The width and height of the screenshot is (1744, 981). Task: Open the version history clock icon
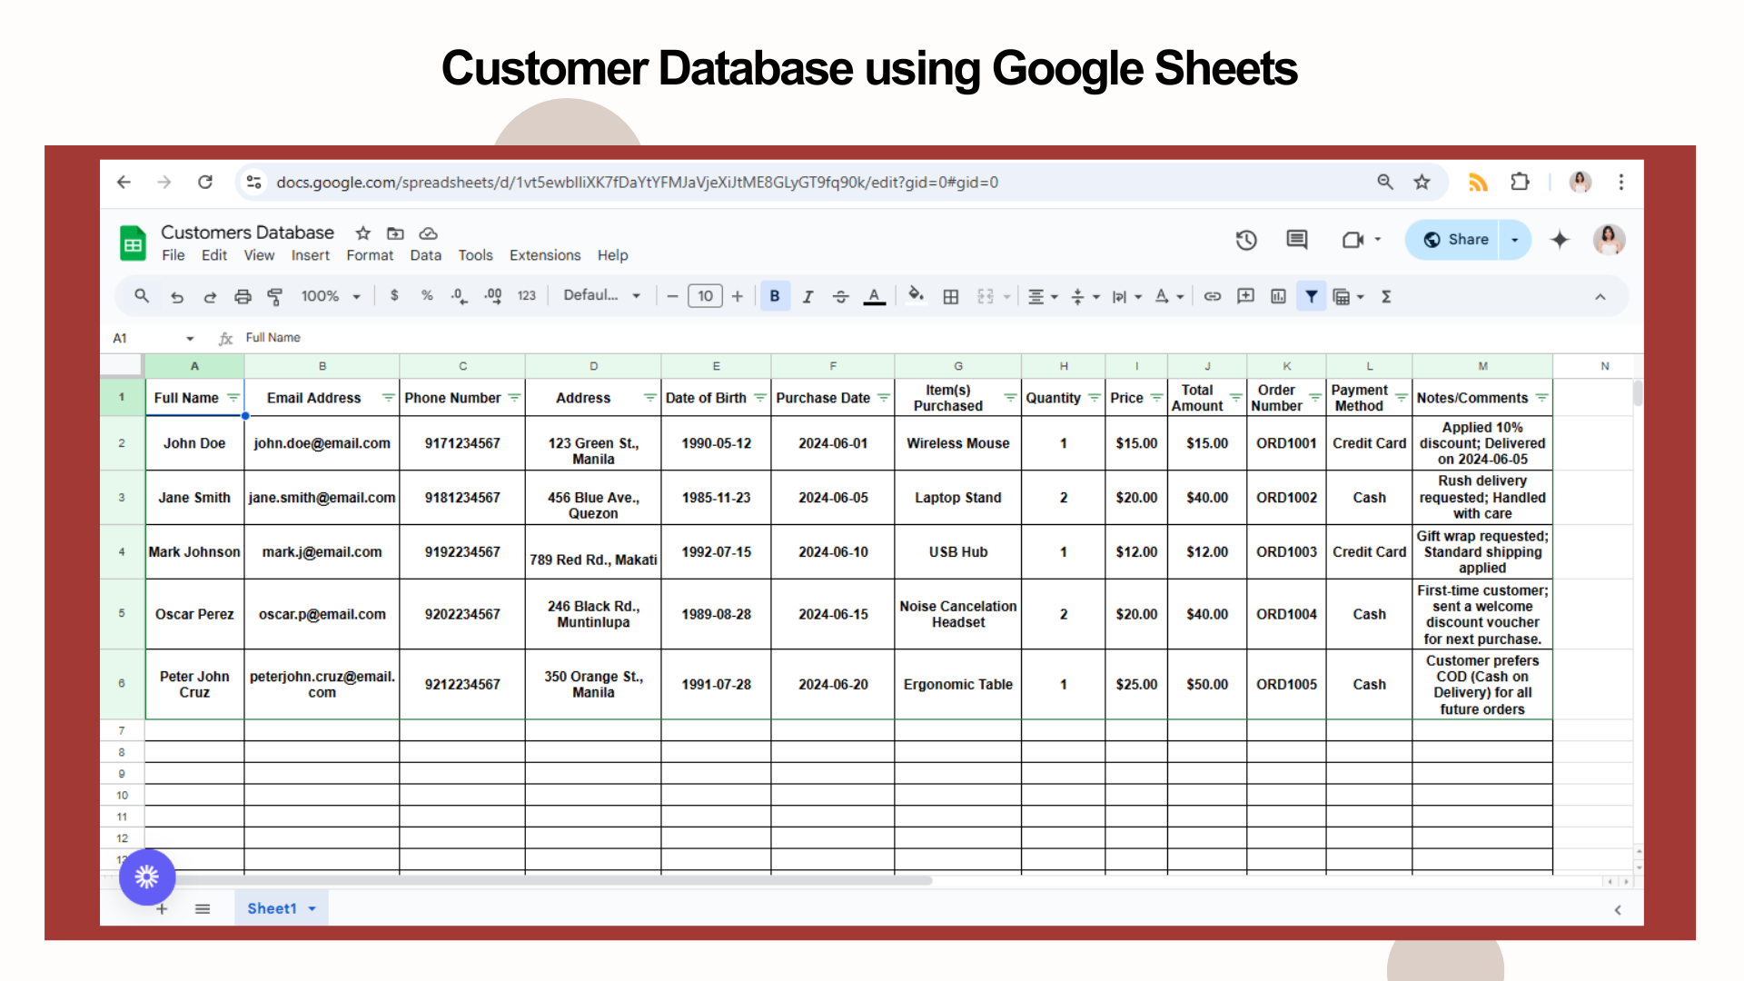pyautogui.click(x=1246, y=240)
